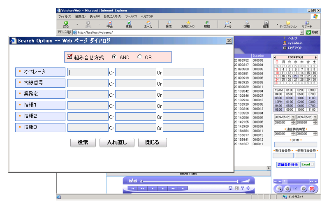
Task: Click the play button in the audio player
Action: click(153, 188)
